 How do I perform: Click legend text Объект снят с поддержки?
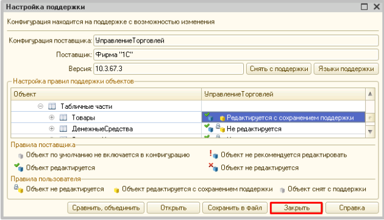point(327,189)
